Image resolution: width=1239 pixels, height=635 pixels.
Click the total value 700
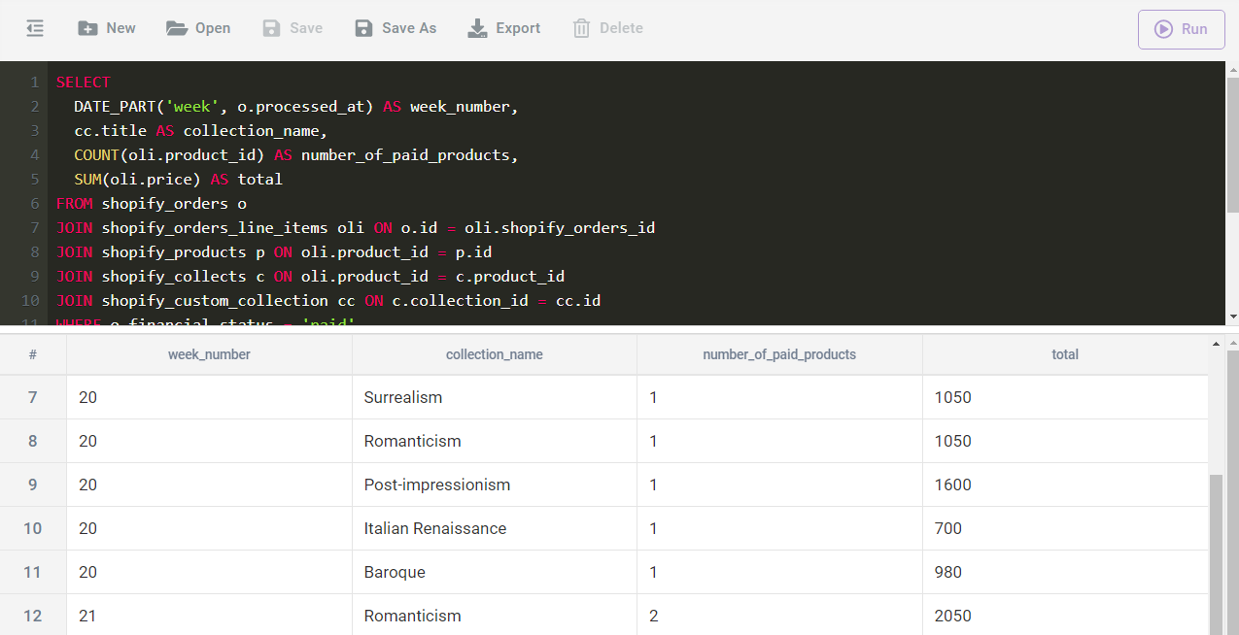947,528
